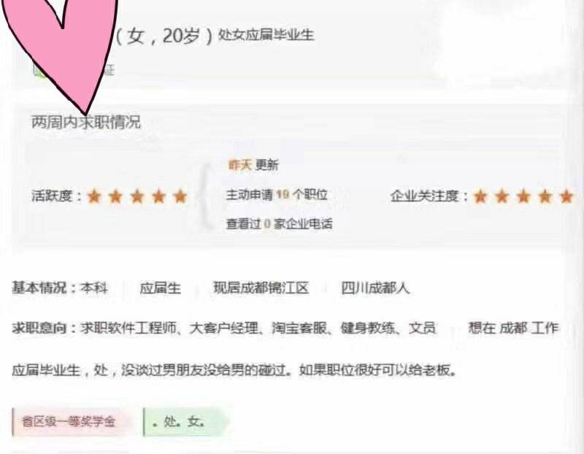This screenshot has width=584, height=454.
Task: Click the 昨天 更新 status text
Action: click(253, 165)
